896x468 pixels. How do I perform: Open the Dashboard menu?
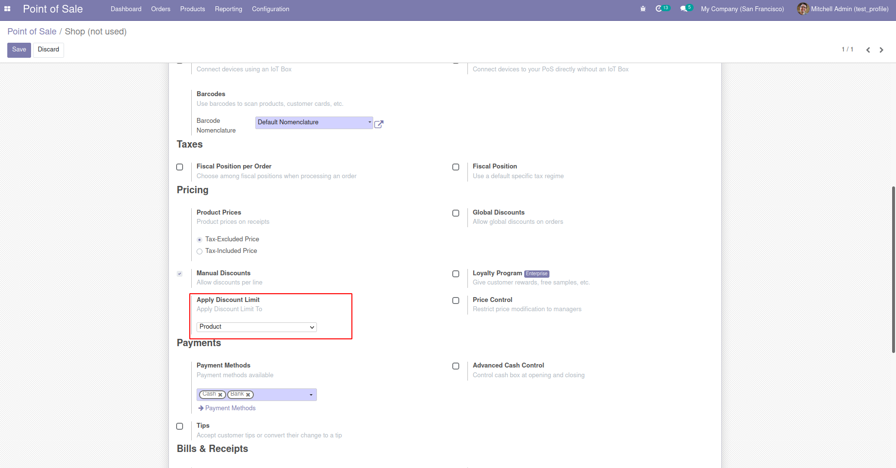coord(126,9)
